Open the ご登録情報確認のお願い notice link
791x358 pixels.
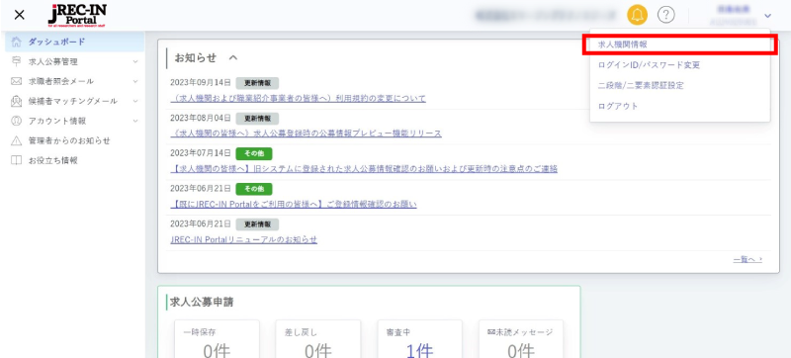[x=294, y=204]
